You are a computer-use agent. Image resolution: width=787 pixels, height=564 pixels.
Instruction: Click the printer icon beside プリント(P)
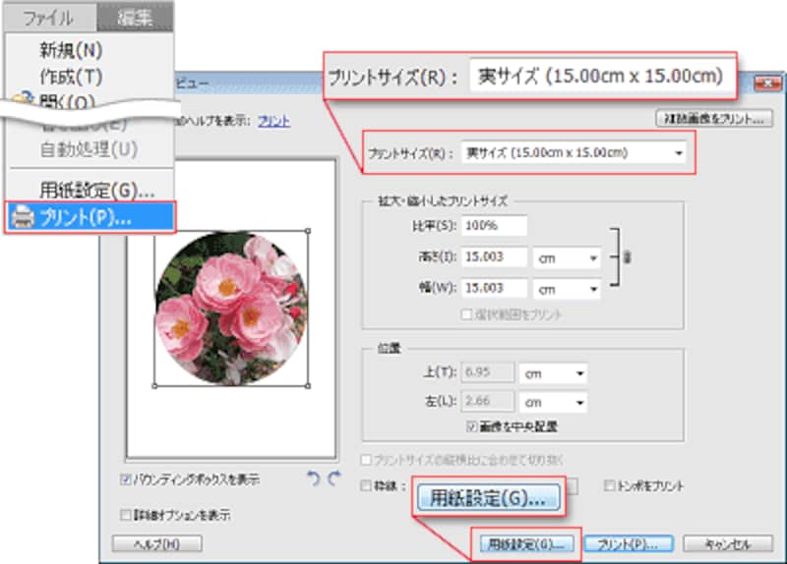click(23, 217)
